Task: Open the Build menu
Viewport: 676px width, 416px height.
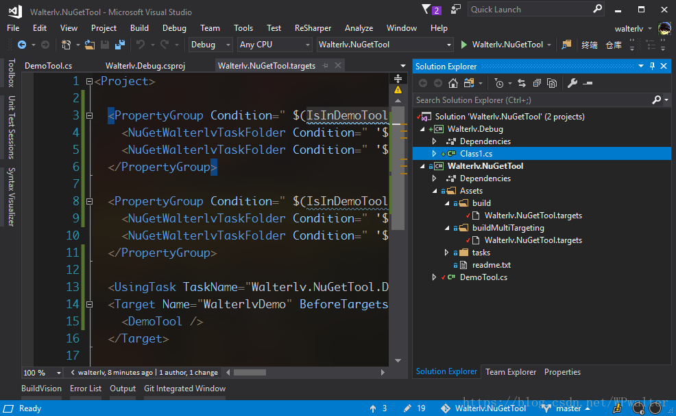Action: 139,28
